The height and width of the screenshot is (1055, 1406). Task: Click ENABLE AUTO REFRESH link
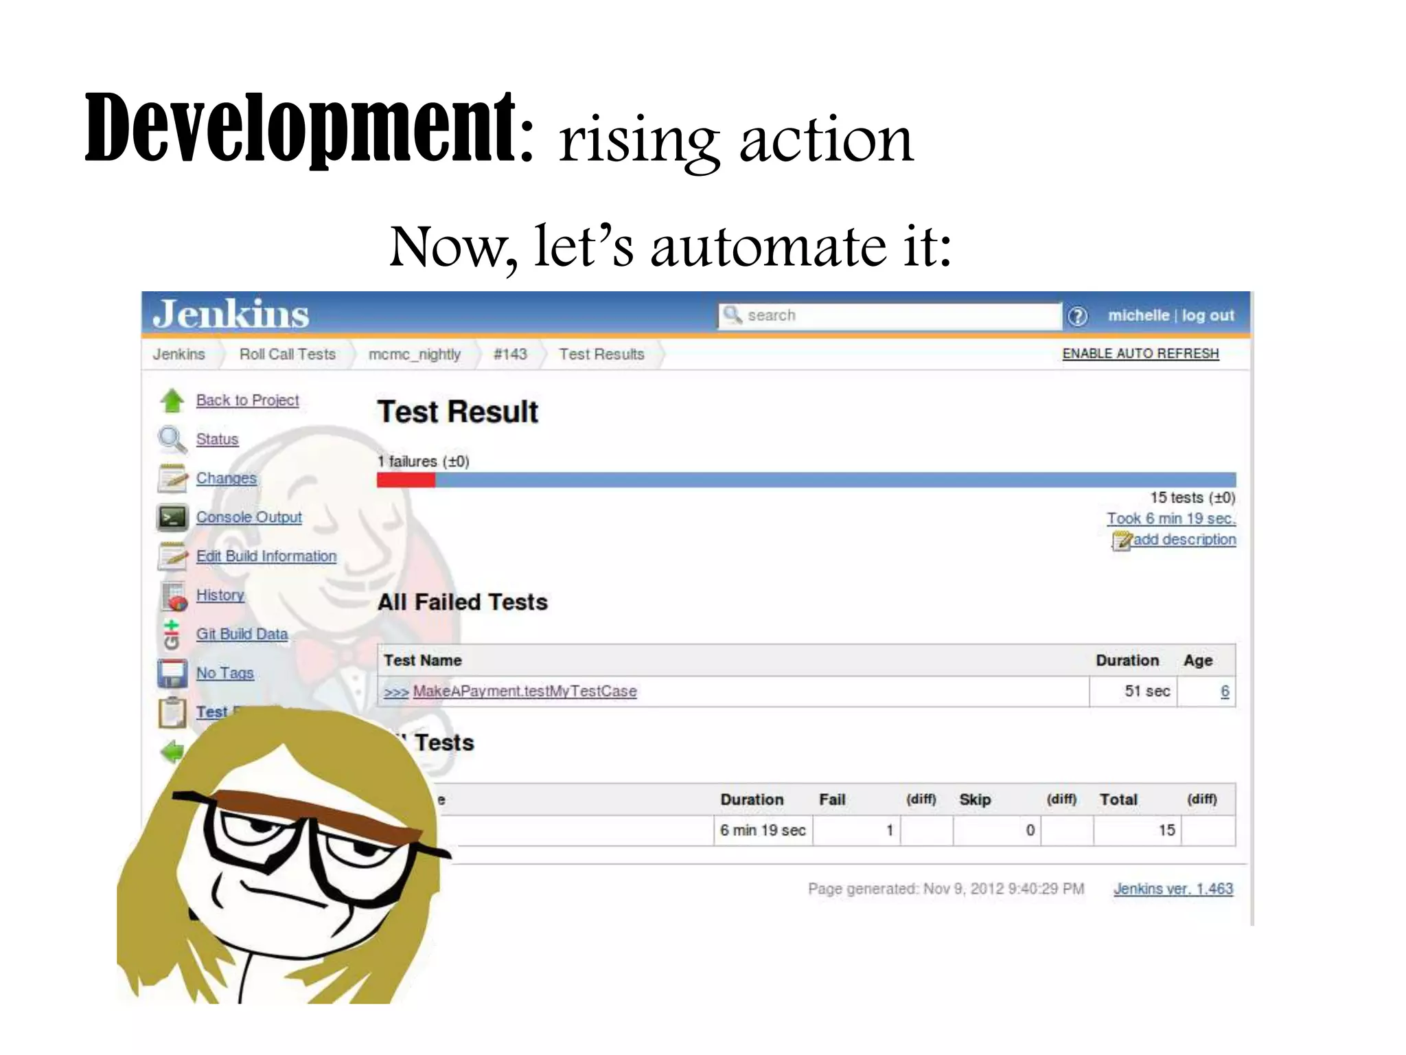tap(1140, 354)
